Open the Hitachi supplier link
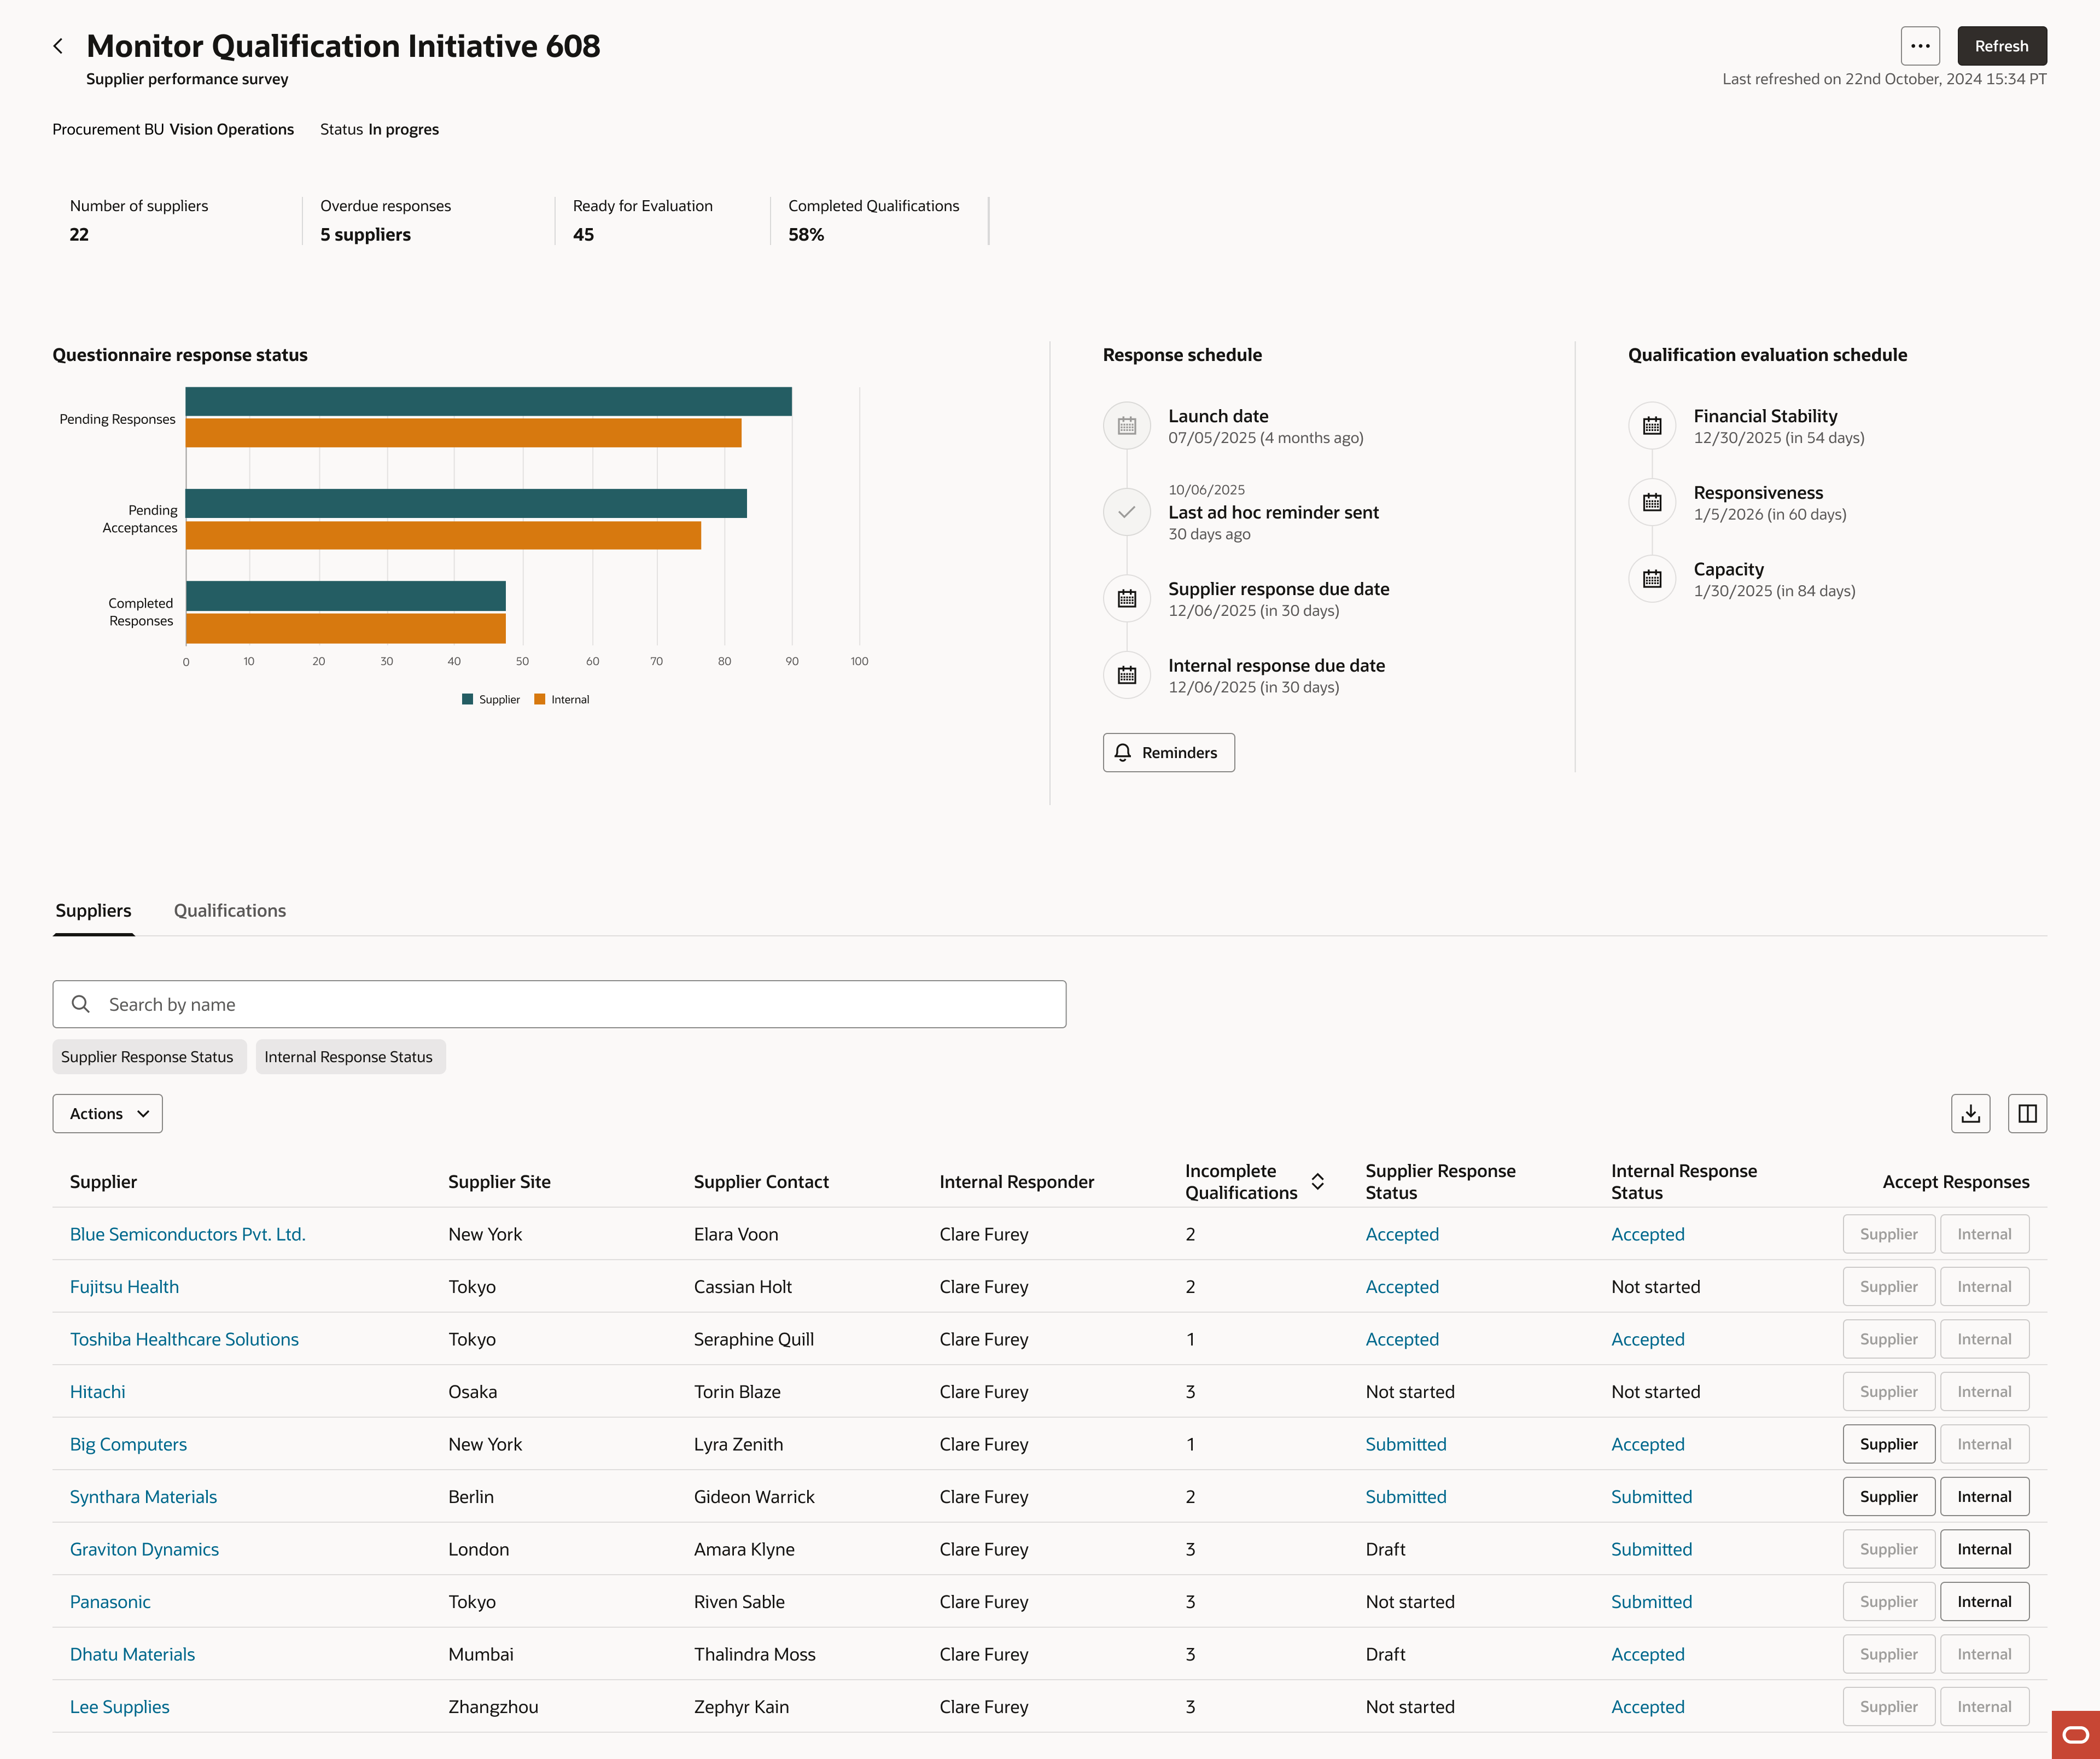This screenshot has height=1759, width=2100. tap(98, 1392)
